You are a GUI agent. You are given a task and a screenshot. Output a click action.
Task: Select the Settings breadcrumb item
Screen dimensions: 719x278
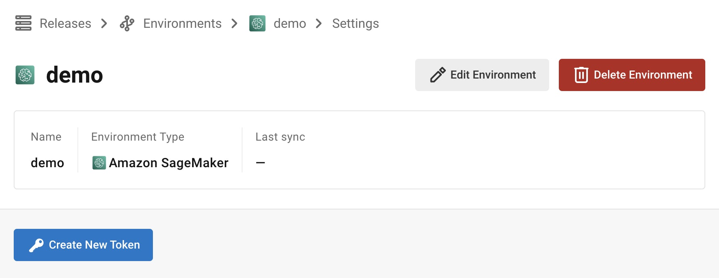[x=355, y=23]
